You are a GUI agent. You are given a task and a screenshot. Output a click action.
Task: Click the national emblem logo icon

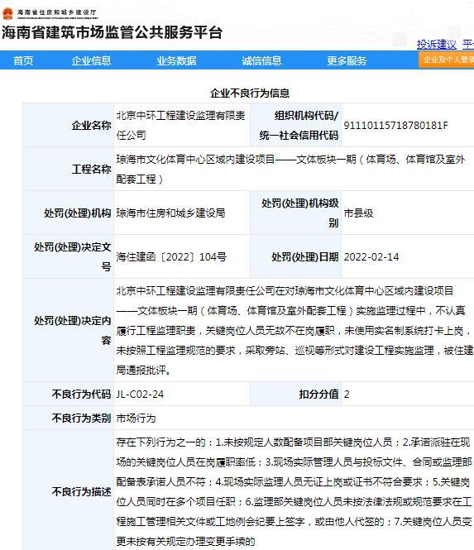7,13
